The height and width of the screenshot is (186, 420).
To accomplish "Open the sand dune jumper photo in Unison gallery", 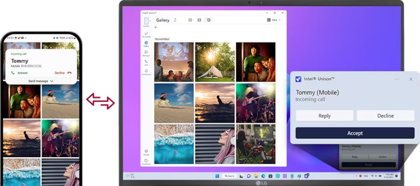I will pos(174,103).
